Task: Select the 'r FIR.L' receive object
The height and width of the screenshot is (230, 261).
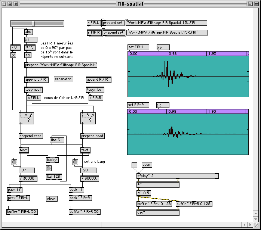Action: click(x=94, y=23)
